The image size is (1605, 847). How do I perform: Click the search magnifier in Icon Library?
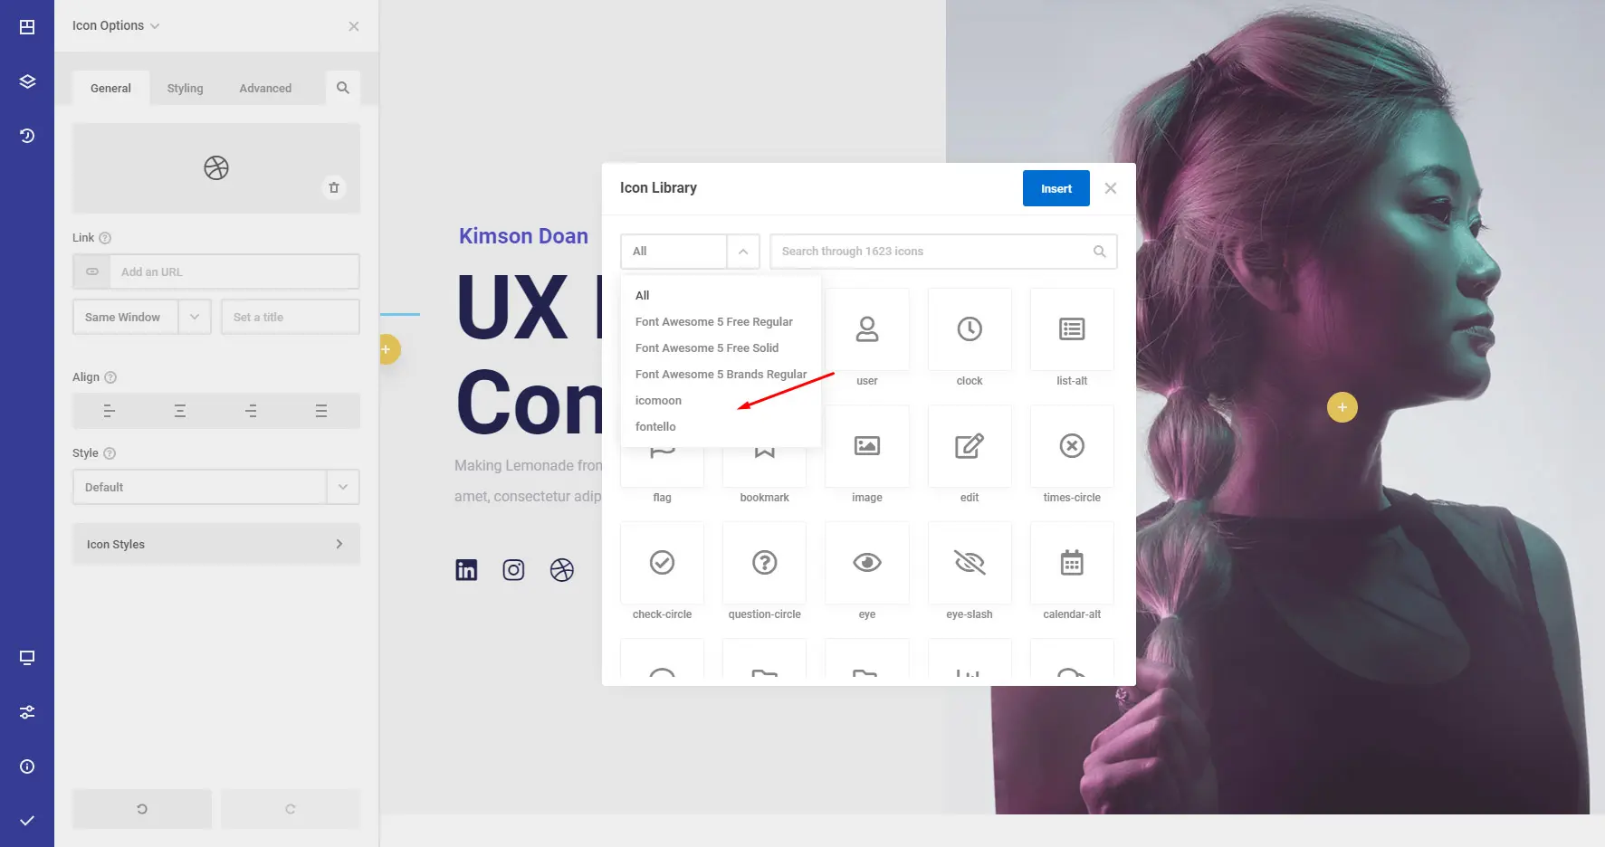tap(1100, 252)
